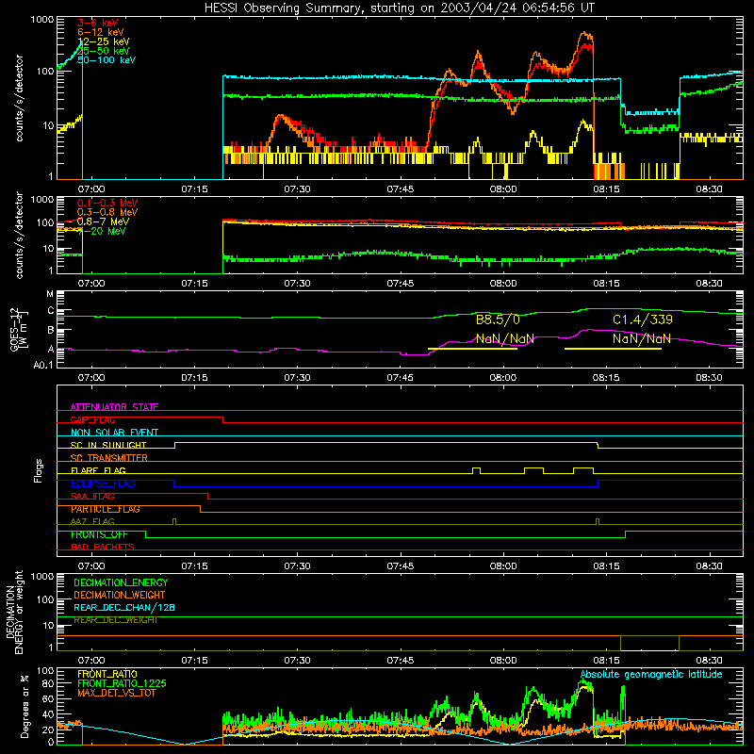This screenshot has width=754, height=754.
Task: Select the 3-6 keV legend label
Action: click(98, 23)
